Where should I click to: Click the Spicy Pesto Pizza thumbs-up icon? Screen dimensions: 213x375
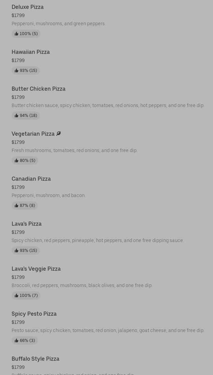coord(16,341)
